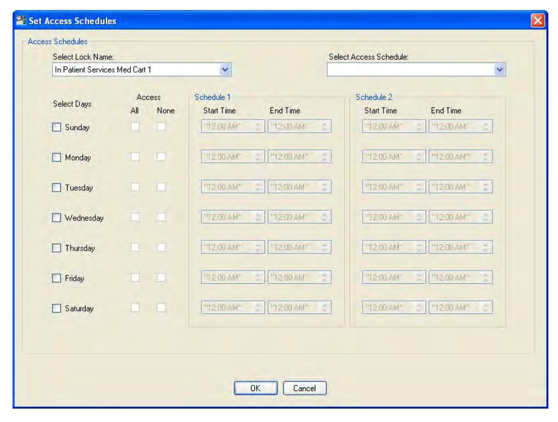Click the empty Select Access Schedule combo box
Viewport: 558px width, 422px height.
point(416,70)
